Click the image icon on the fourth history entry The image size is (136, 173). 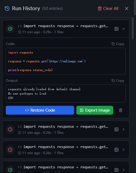tap(116, 170)
